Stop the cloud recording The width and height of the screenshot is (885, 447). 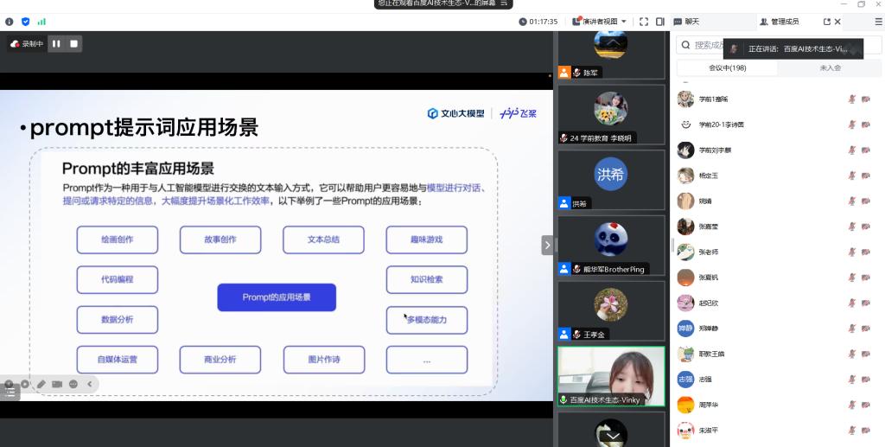(73, 43)
